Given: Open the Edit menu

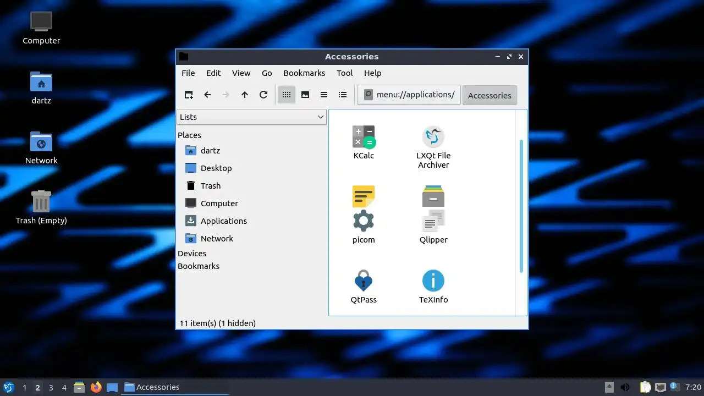Looking at the screenshot, I should (213, 73).
